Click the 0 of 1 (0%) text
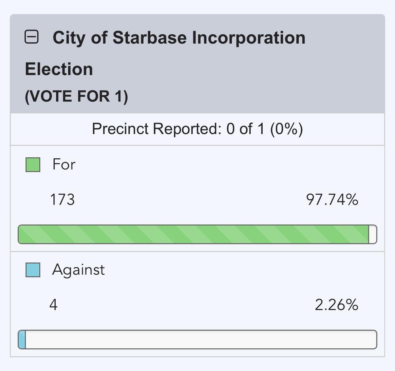Viewport: 395px width, 371px height. click(265, 129)
